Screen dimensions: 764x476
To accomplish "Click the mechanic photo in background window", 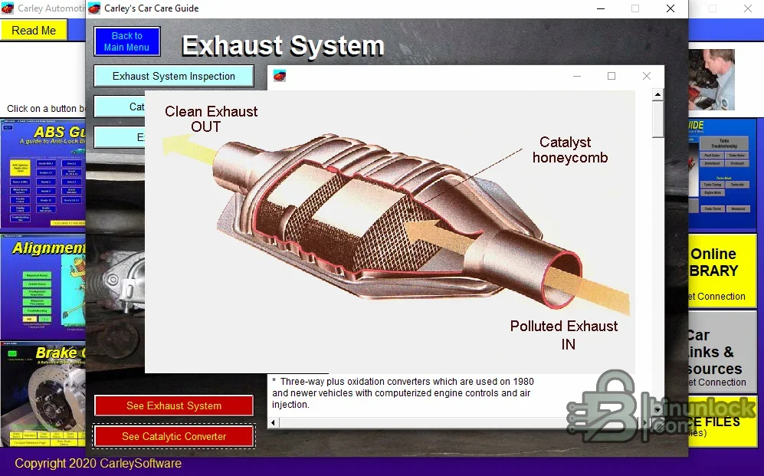I will (711, 80).
